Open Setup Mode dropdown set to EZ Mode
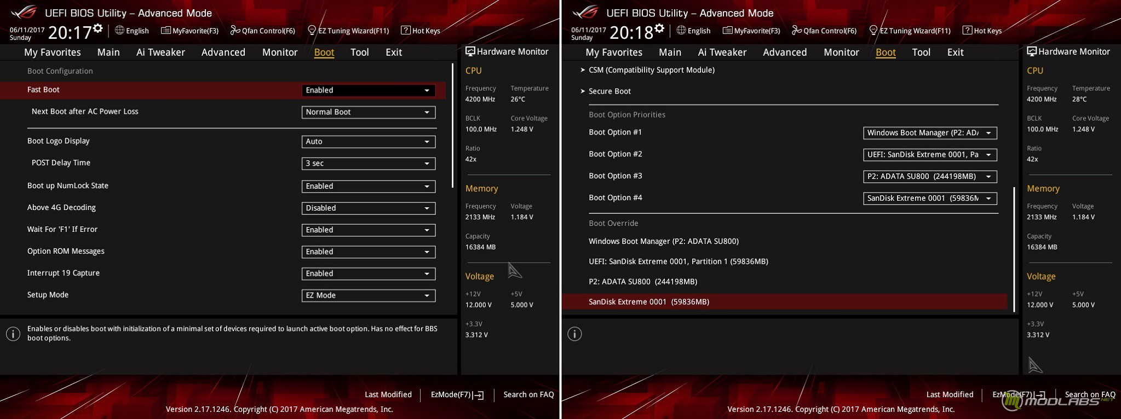Screen dimensions: 1121x419 pos(369,296)
